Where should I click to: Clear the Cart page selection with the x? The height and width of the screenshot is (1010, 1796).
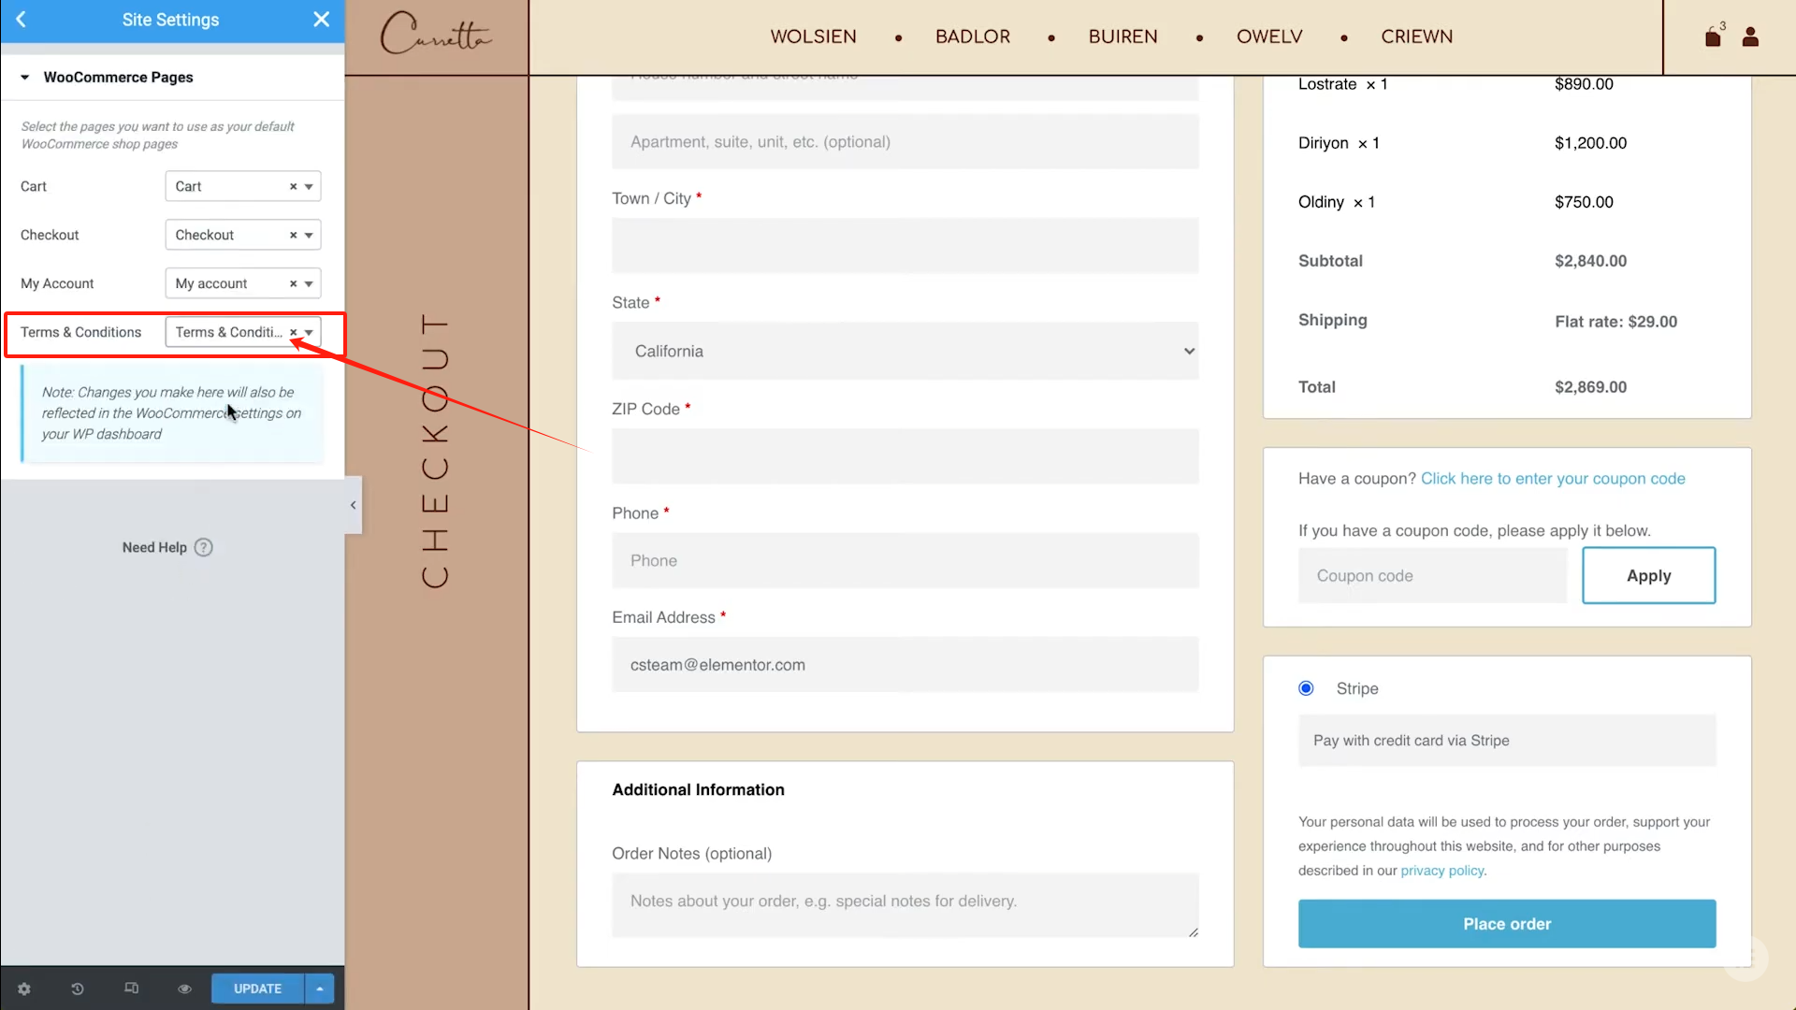click(292, 186)
